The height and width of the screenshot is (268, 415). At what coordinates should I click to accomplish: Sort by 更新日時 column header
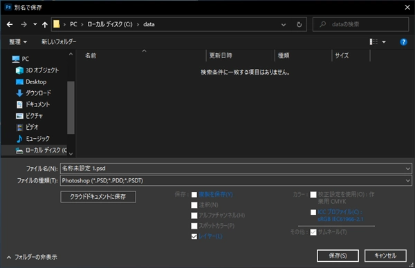point(221,55)
